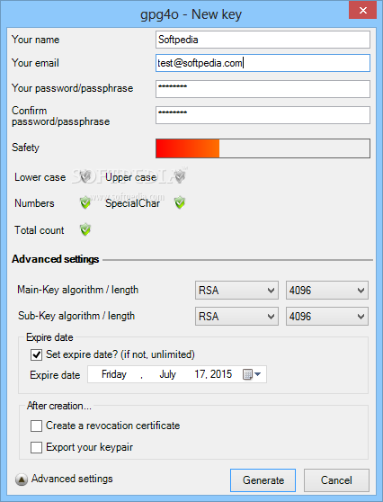Click the 'Sub-Key algorithm / length' label
This screenshot has width=383, height=502.
76,316
